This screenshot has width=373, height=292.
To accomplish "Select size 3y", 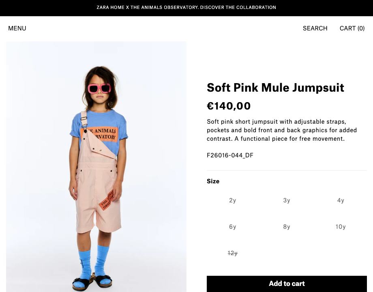I will click(287, 200).
